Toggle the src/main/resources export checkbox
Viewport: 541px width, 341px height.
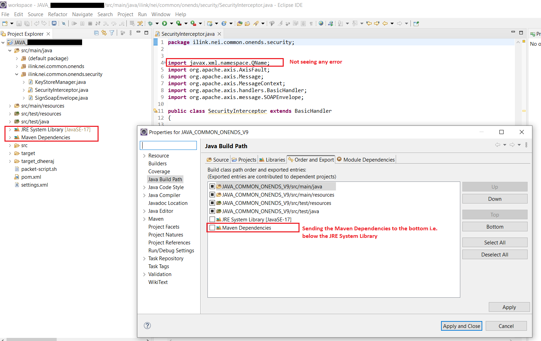click(212, 195)
